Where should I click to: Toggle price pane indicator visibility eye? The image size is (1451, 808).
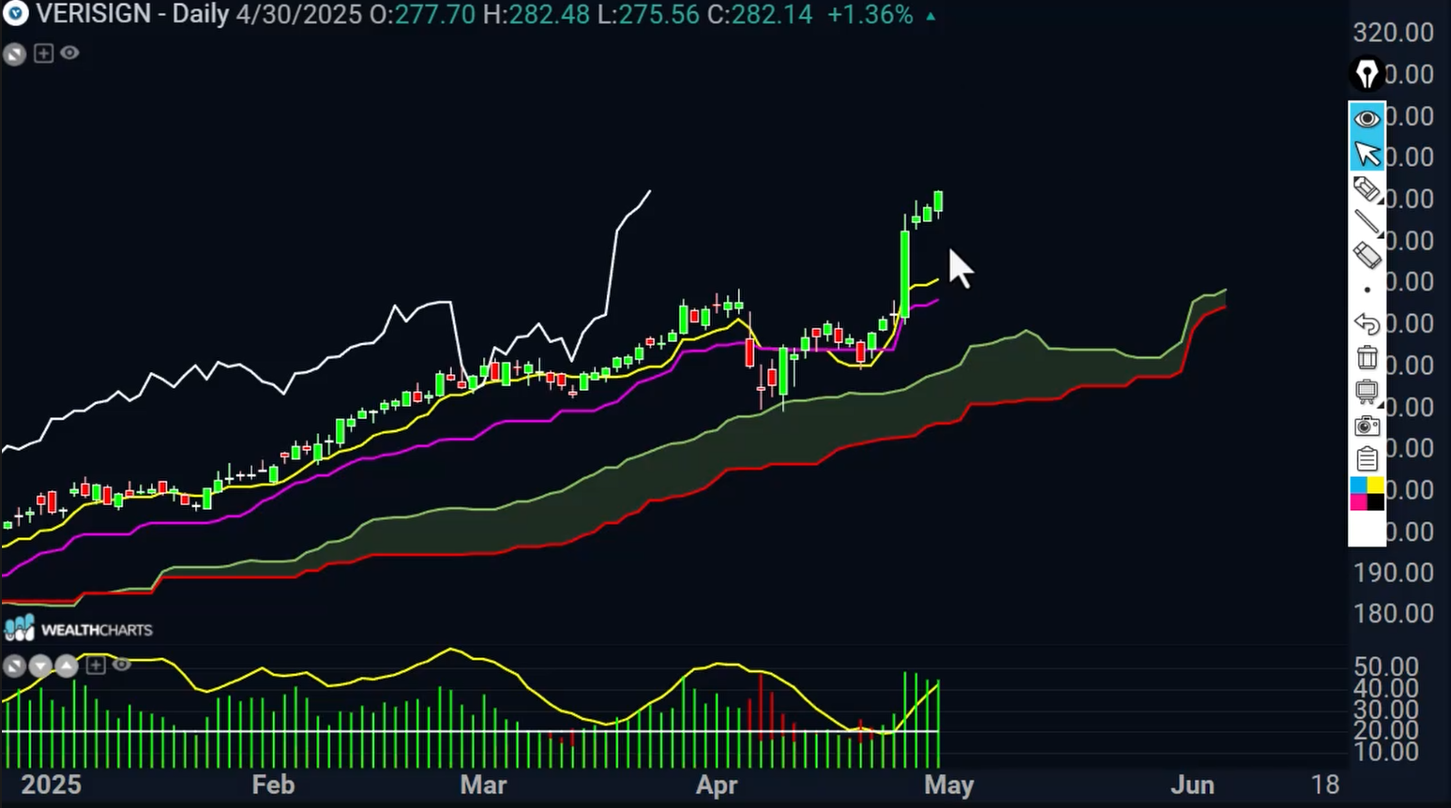[x=69, y=53]
